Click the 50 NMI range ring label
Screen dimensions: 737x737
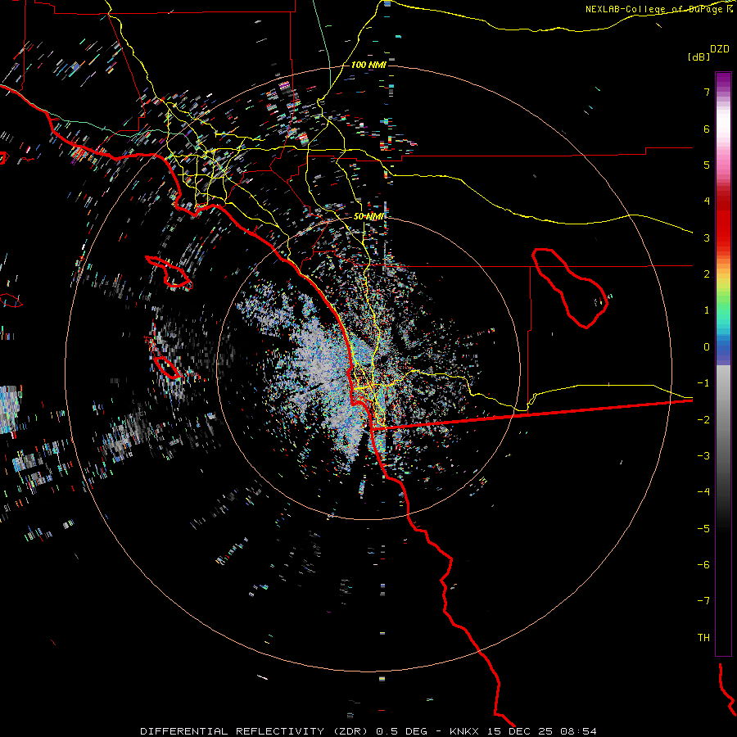[368, 216]
